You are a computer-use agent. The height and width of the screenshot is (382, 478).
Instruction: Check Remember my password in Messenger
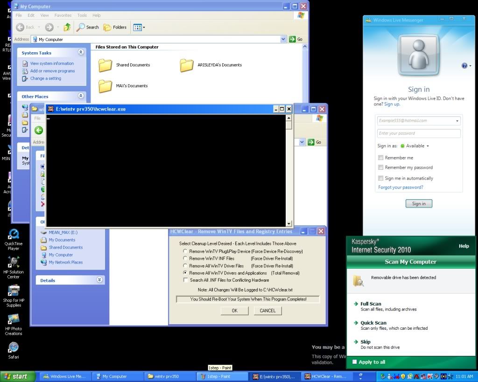[x=380, y=167]
